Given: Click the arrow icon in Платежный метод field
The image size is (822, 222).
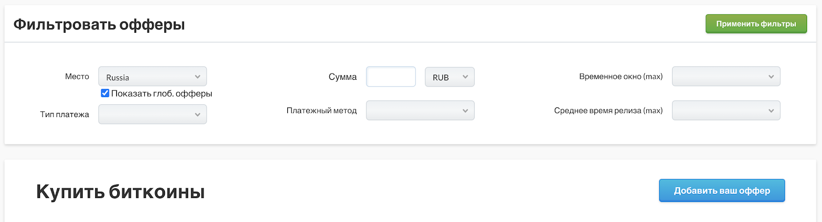Looking at the screenshot, I should pos(465,110).
